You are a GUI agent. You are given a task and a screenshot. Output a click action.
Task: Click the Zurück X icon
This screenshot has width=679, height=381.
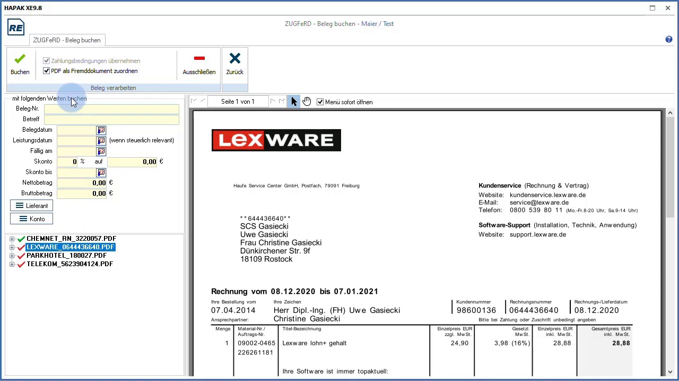tap(234, 58)
